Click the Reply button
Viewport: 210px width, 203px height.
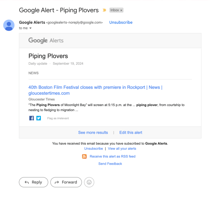click(33, 182)
